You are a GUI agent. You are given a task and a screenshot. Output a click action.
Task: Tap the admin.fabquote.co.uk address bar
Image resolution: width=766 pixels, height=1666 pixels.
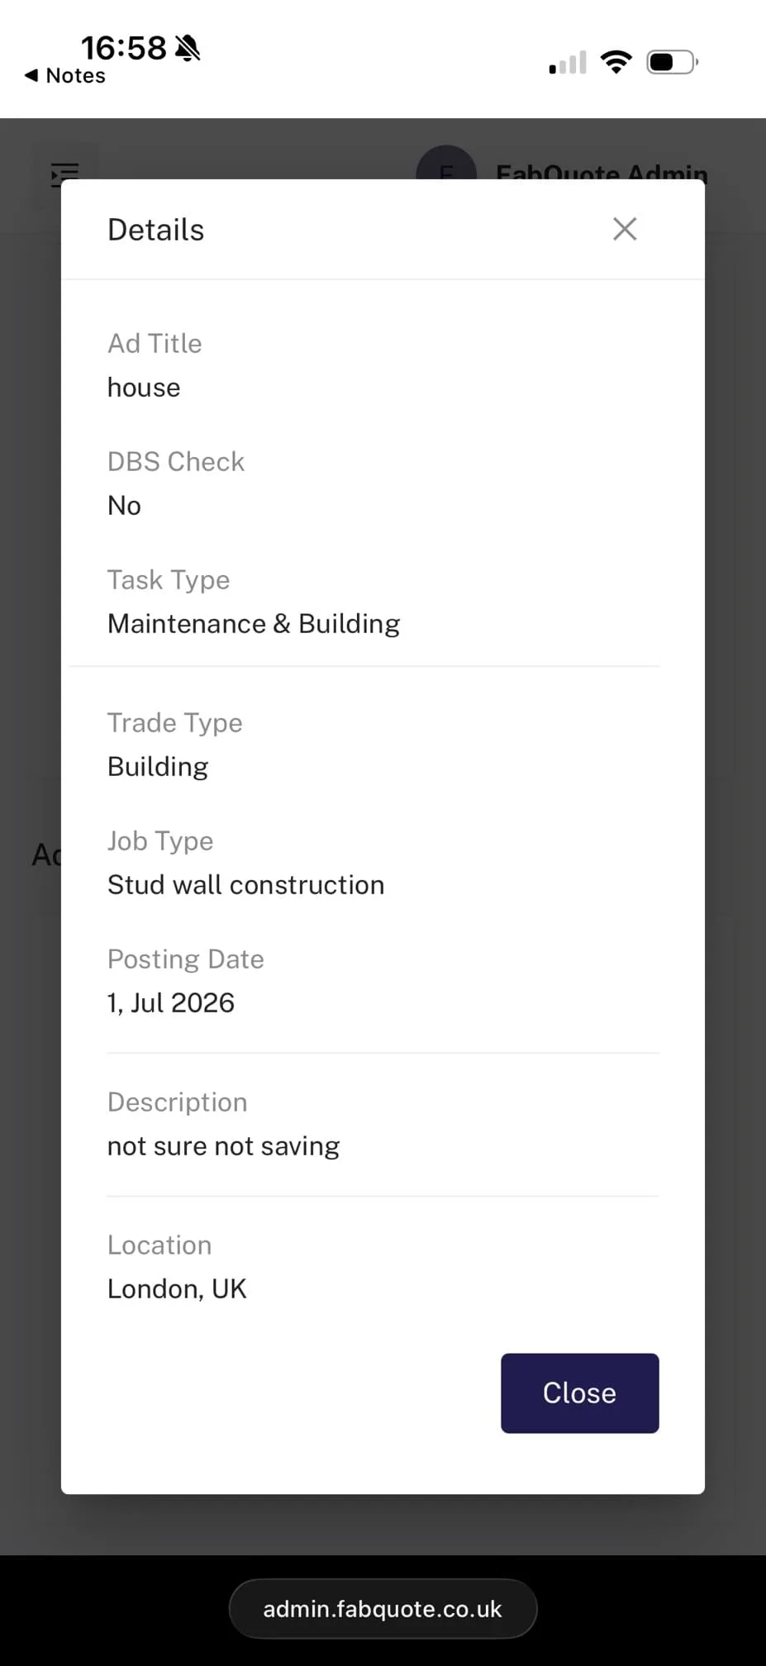point(383,1608)
